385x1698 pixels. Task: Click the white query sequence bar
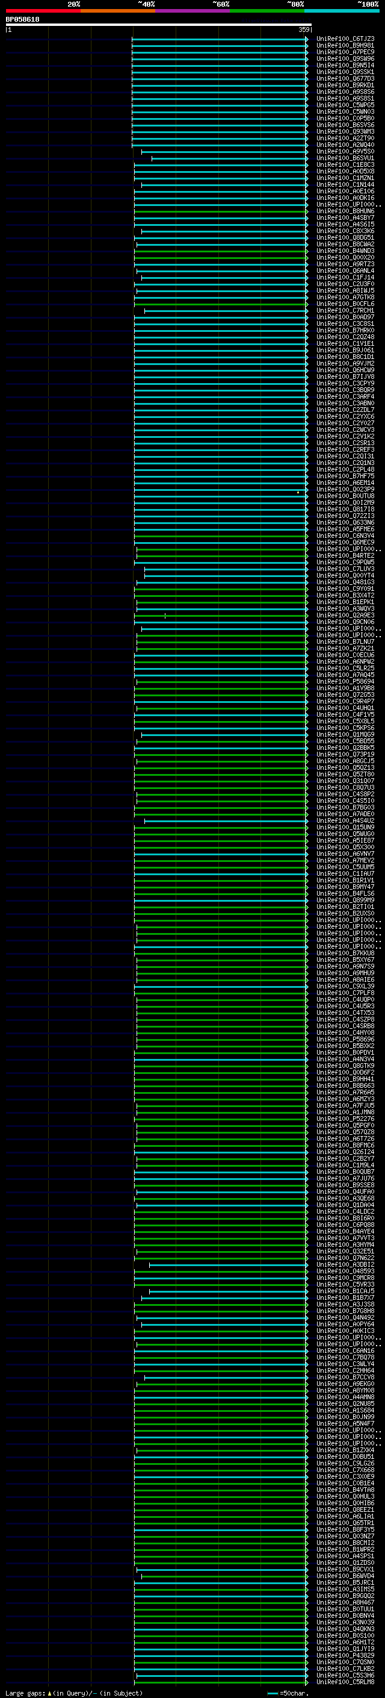[x=159, y=25]
